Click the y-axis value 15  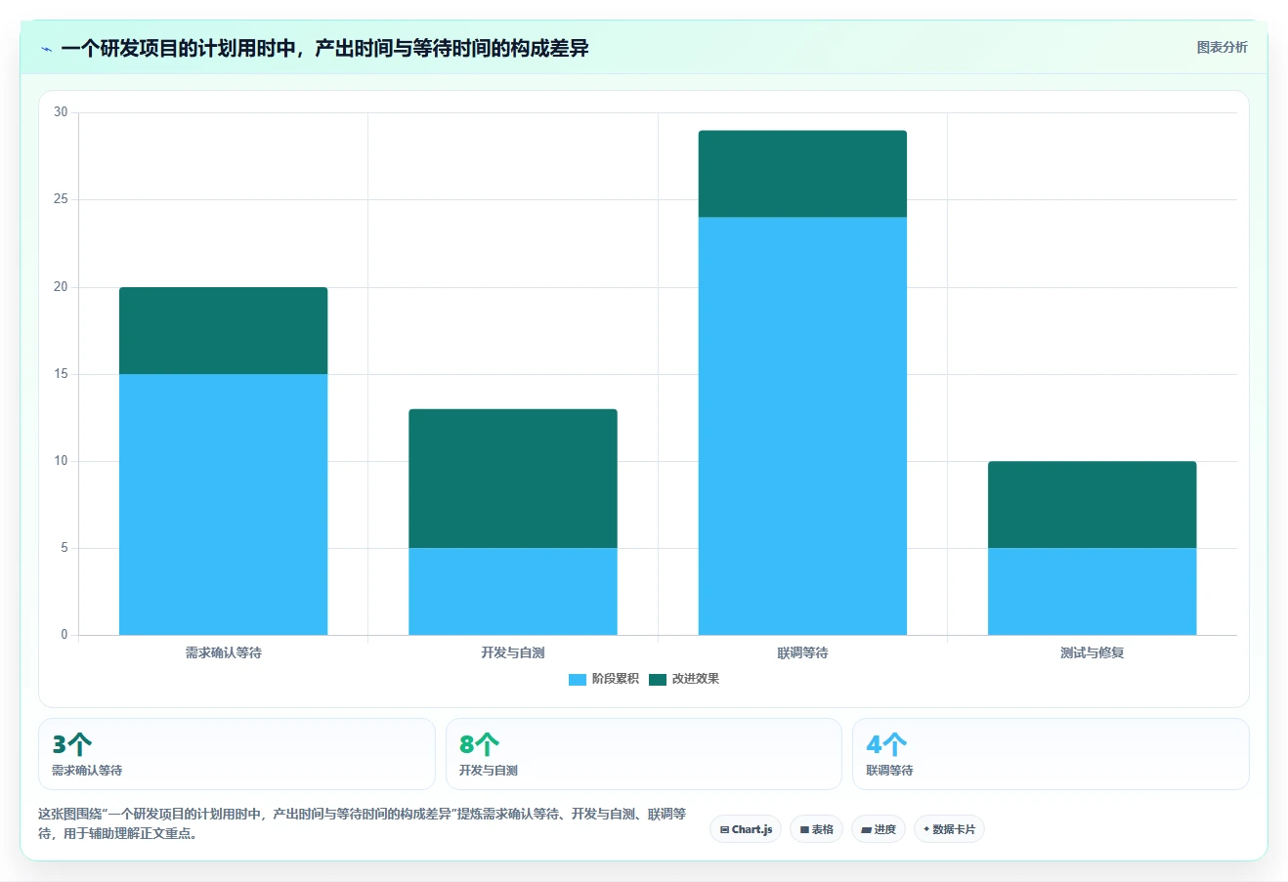coord(61,374)
